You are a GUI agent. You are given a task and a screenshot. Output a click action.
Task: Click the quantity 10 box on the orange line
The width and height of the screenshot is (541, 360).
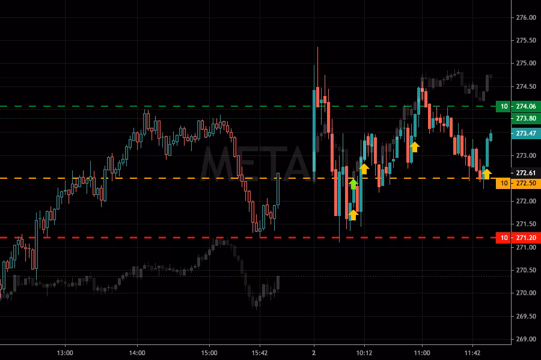tap(504, 184)
